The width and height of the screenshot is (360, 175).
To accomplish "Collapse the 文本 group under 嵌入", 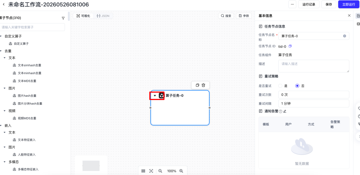I will pyautogui.click(x=4, y=132).
